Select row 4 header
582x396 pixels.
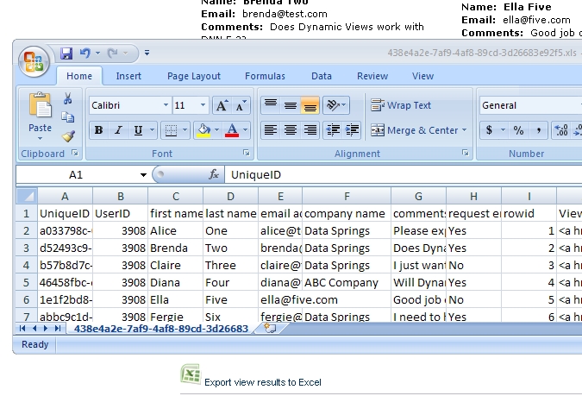(27, 265)
